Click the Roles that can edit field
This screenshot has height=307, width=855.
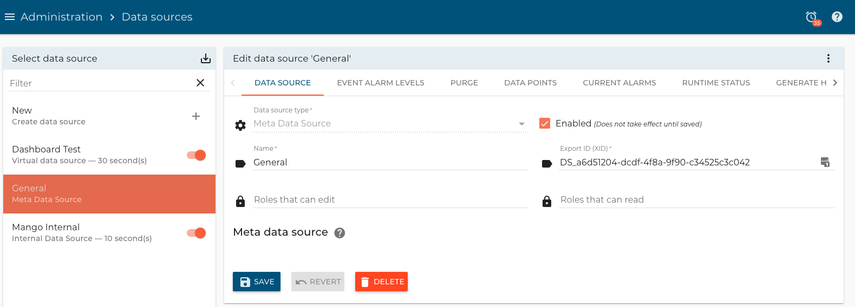coord(390,200)
